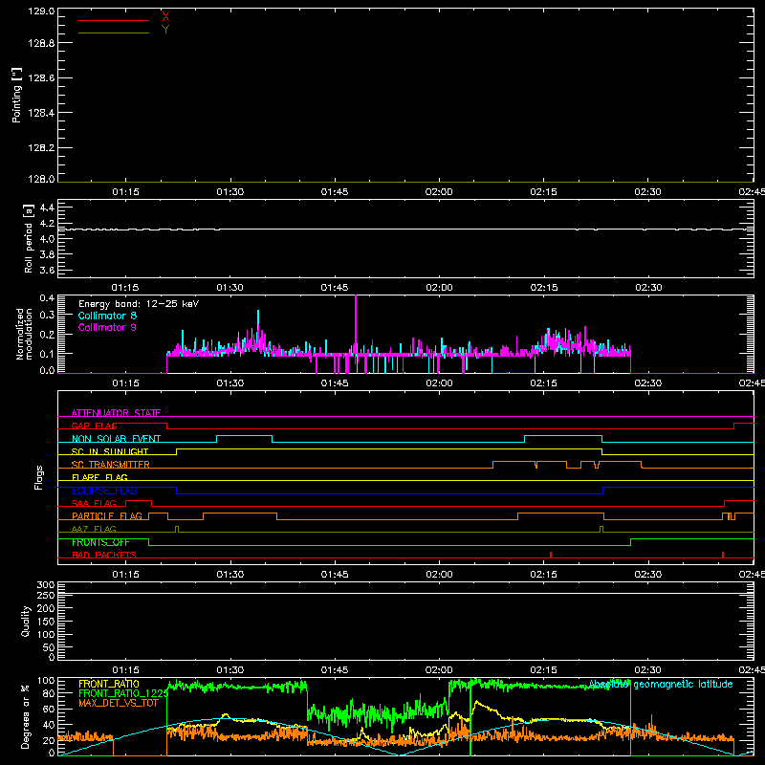The image size is (765, 765).
Task: Click the green FRONT_RATIO_1225 legend entry
Action: coord(123,693)
